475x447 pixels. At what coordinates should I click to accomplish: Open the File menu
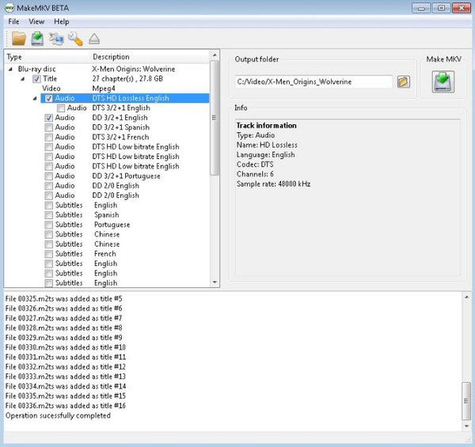pos(14,21)
